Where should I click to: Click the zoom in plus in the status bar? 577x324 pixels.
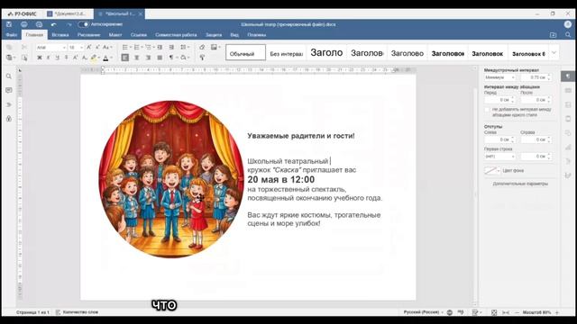tap(557, 312)
